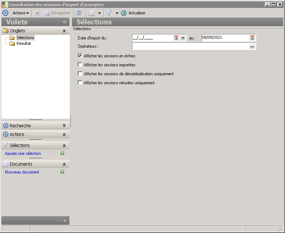Uncheck Afficher les sessions en échec
This screenshot has height=233, width=285.
[x=80, y=56]
